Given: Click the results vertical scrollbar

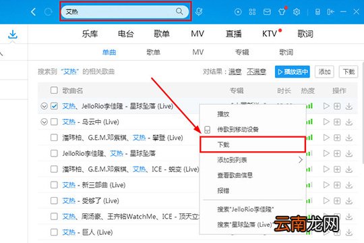Looking at the screenshot, I should point(363,113).
